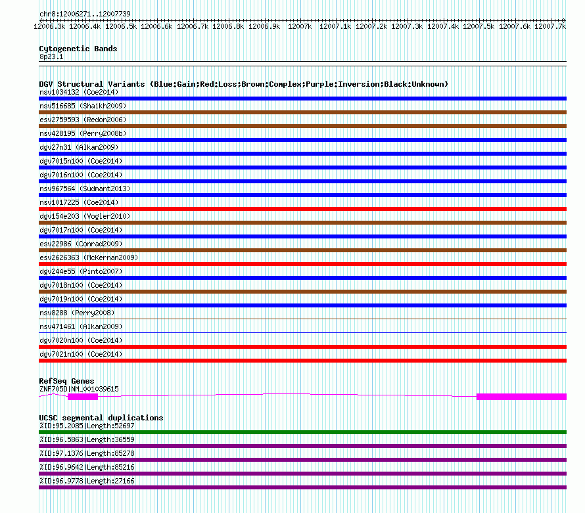Click the nsv428195 (Perry2008b) variant label
Viewport: 585px width, 513px height.
[x=83, y=133]
